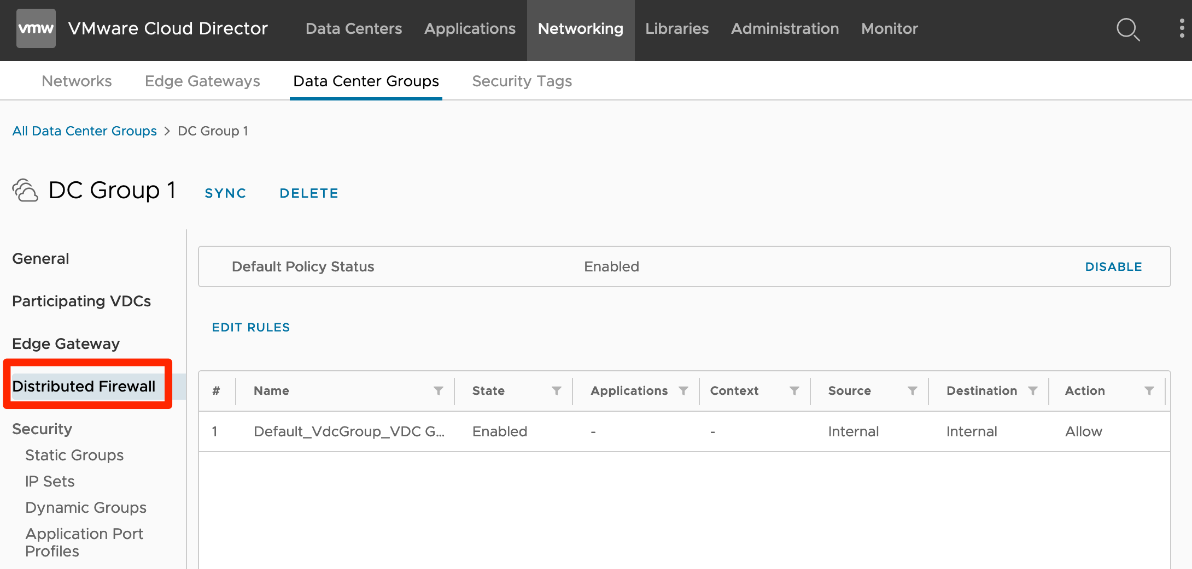Viewport: 1192px width, 569px height.
Task: Click the State column header
Action: point(488,391)
